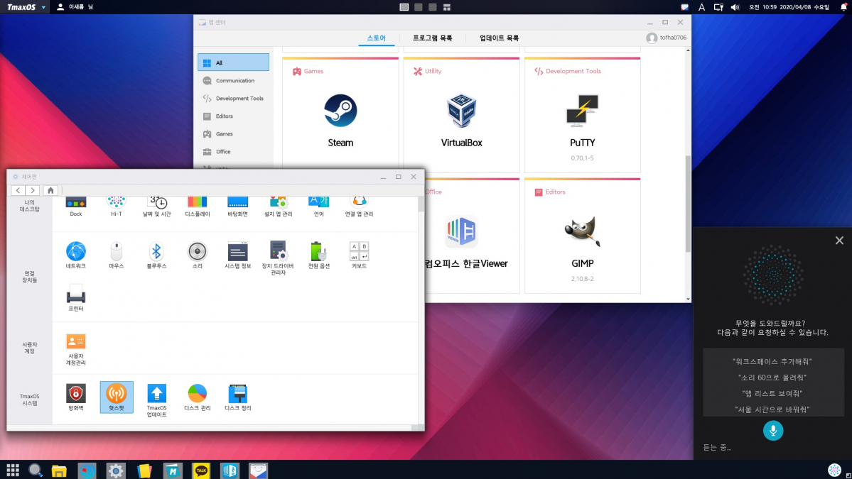Toggle the voice assistant microphone button
The height and width of the screenshot is (479, 852).
pyautogui.click(x=772, y=430)
